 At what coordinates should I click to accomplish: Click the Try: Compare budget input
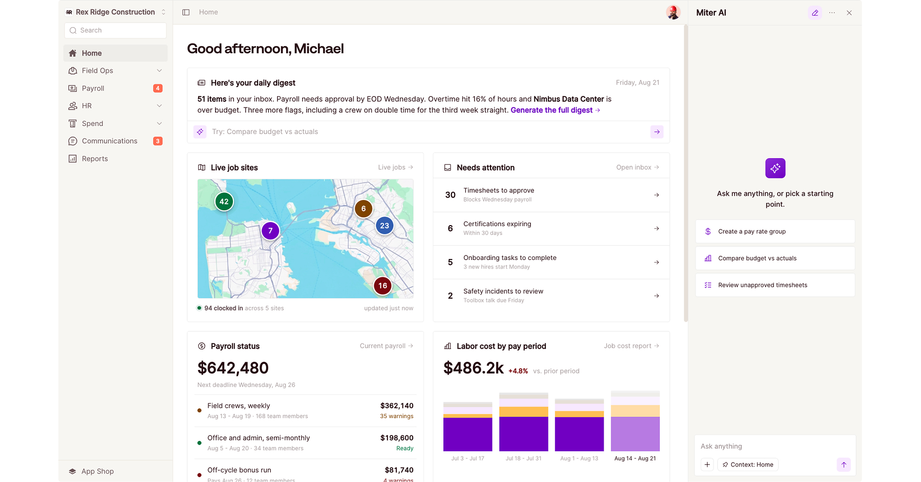point(427,132)
